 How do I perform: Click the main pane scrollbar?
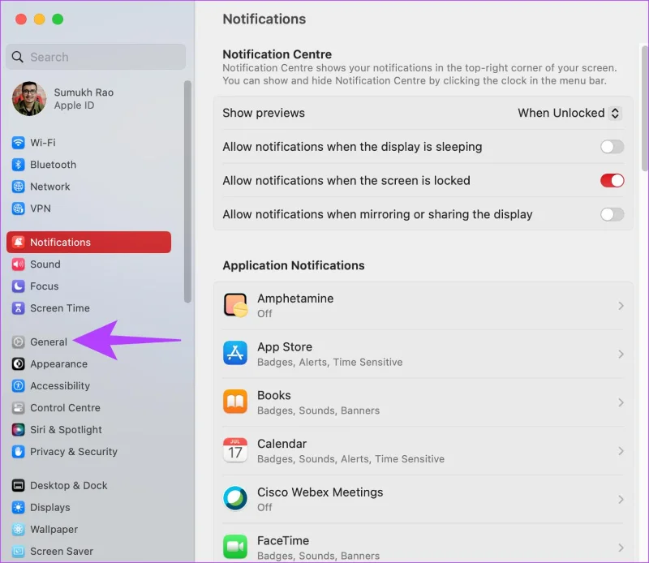644,108
